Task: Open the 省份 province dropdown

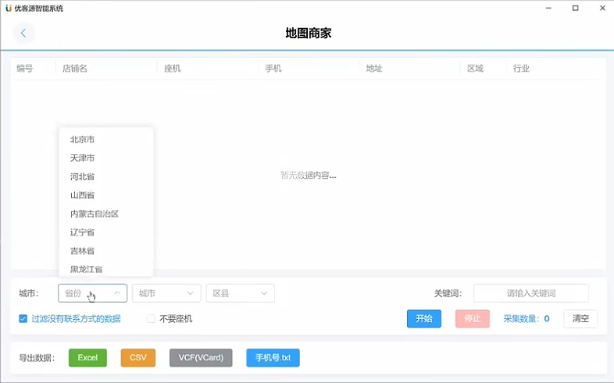Action: [92, 293]
